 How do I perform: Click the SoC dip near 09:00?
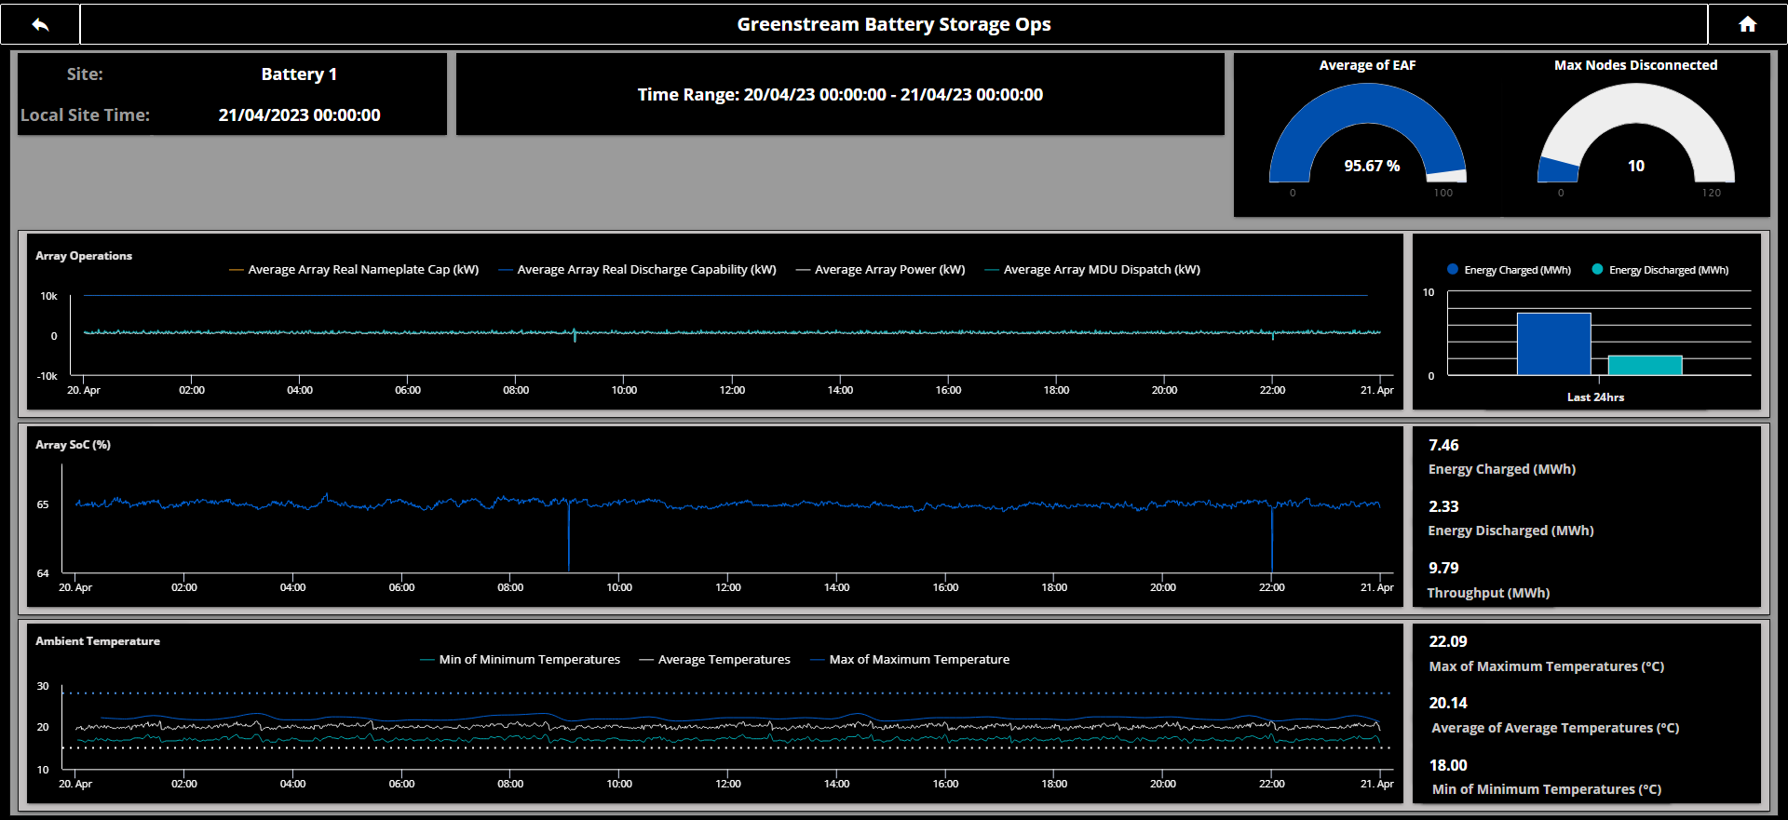[x=568, y=536]
